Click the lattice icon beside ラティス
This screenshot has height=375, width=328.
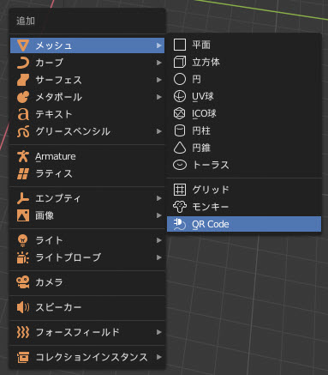click(23, 173)
